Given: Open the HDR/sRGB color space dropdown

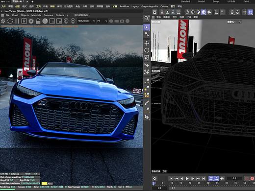Looking at the screenshot, I should tap(86, 21).
